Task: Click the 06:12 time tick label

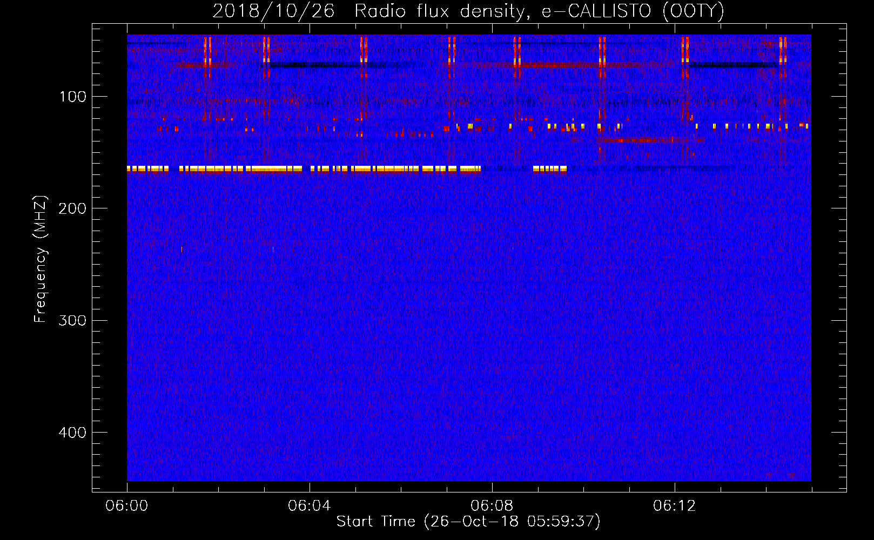Action: (x=674, y=506)
